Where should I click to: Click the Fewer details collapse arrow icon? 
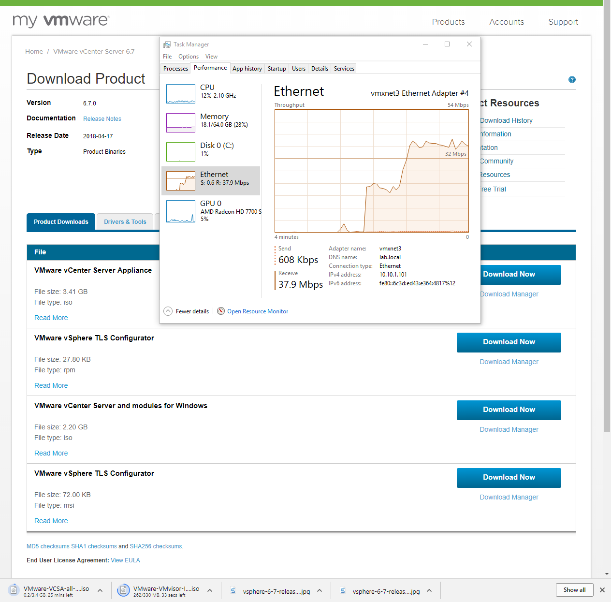click(168, 311)
